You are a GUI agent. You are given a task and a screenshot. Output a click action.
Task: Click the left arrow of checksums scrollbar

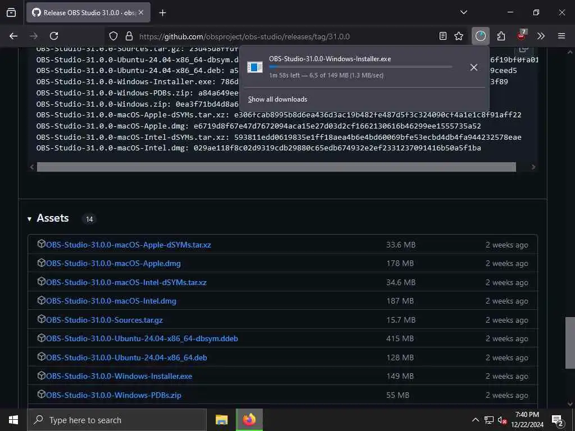click(x=32, y=167)
